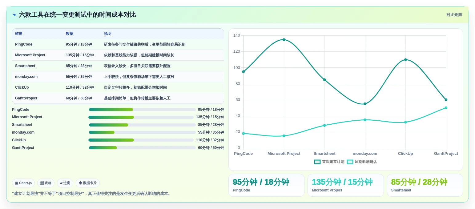This screenshot has height=209, width=475.
Task: Click the GanttProject progress bar
Action: pos(142,148)
